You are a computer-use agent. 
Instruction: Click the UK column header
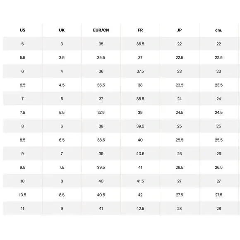click(x=62, y=30)
